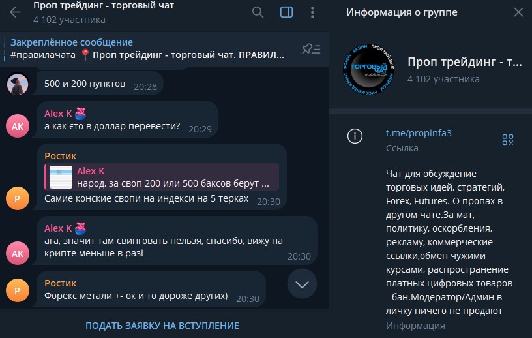The image size is (532, 338).
Task: Jump to quoted Alex K reply message
Action: [x=162, y=177]
